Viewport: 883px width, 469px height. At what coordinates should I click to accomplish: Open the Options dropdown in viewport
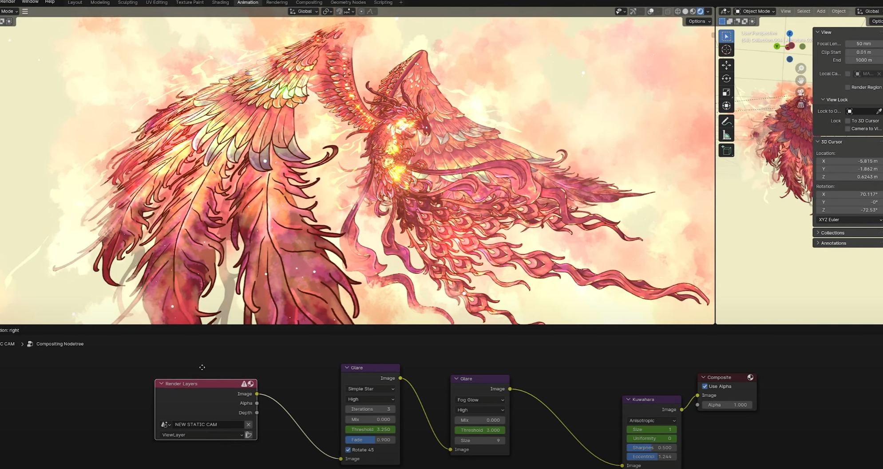pyautogui.click(x=699, y=21)
